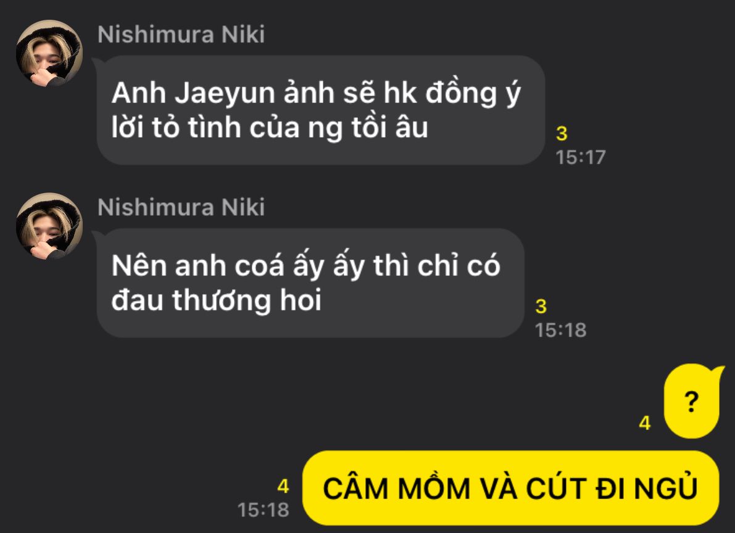Select the message starting with Nên anh coá
Image resolution: width=735 pixels, height=533 pixels.
(310, 283)
